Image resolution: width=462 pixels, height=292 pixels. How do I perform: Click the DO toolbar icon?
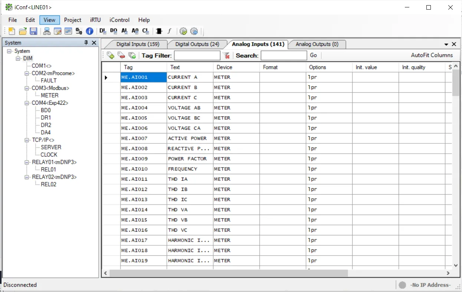[114, 31]
